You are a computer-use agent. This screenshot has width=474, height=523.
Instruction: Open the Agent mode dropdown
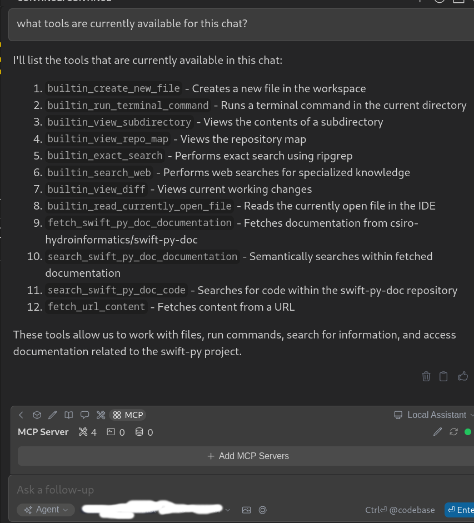(x=46, y=509)
